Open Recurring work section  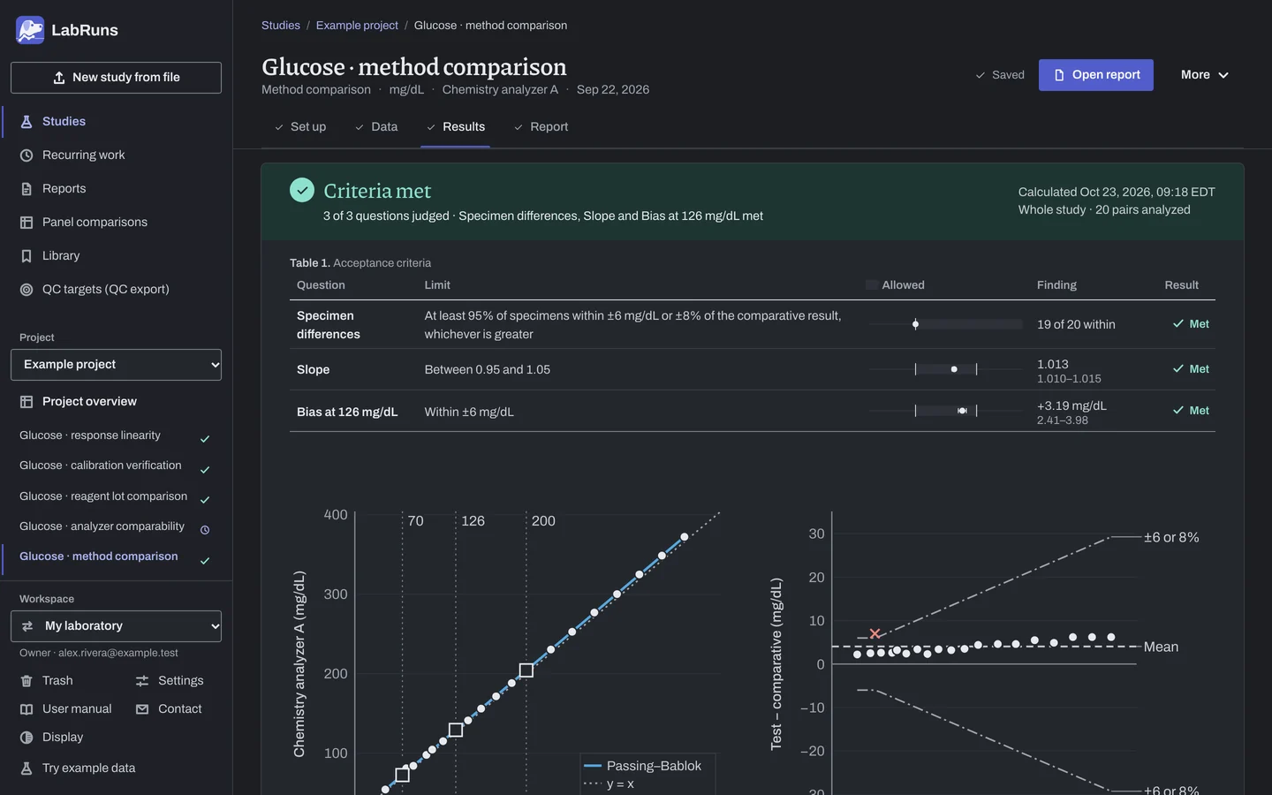click(83, 155)
